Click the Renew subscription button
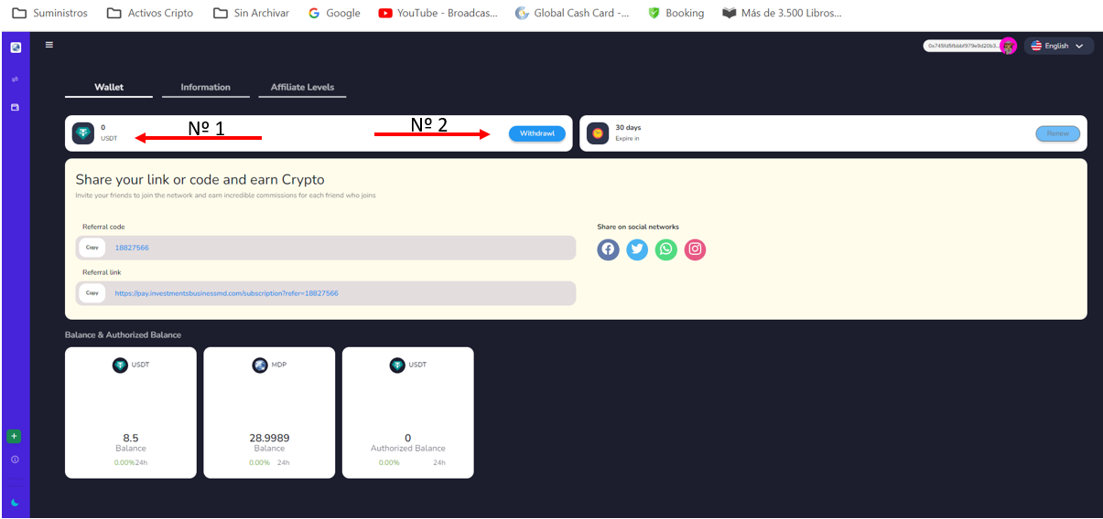The image size is (1103, 519). 1057,133
